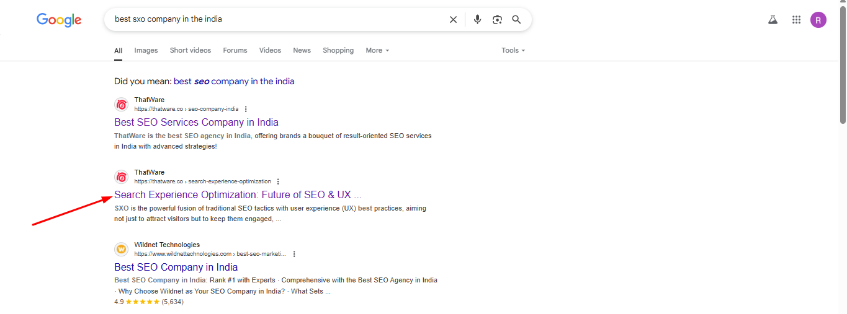This screenshot has height=314, width=847.
Task: Open Search Experience Optimization result title
Action: pyautogui.click(x=238, y=194)
